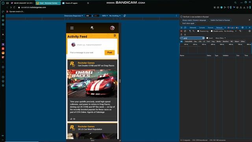Click the Import HAR file upload icon
The width and height of the screenshot is (252, 142).
click(x=182, y=34)
